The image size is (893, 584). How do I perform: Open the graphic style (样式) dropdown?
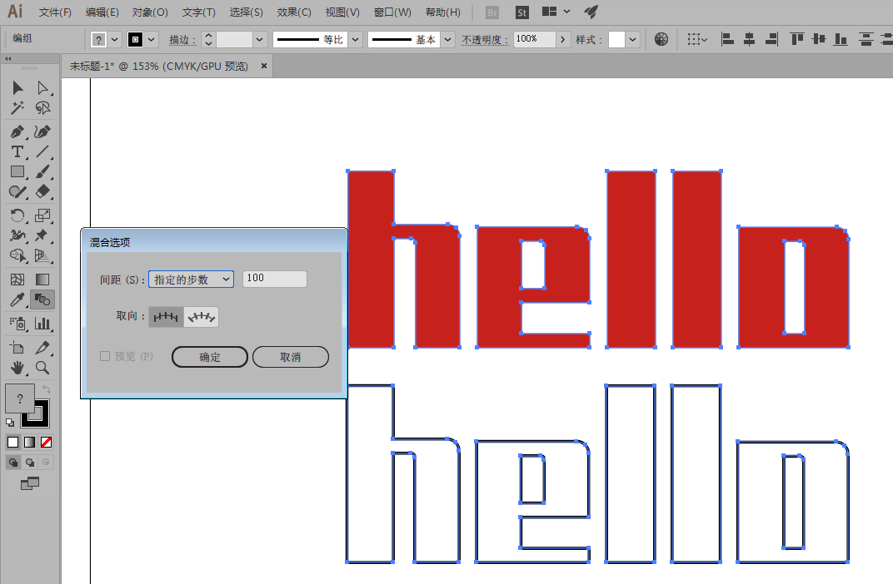click(x=632, y=39)
